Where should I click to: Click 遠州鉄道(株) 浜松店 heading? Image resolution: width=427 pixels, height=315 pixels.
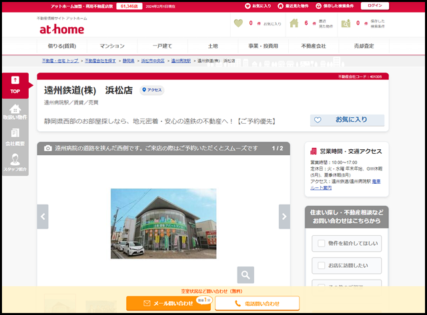(88, 90)
